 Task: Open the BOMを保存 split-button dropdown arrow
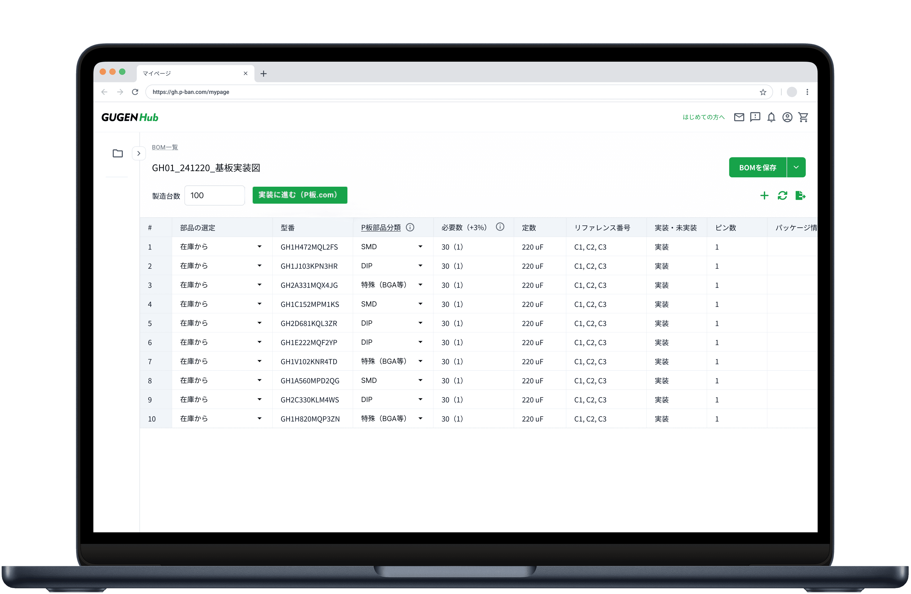796,167
